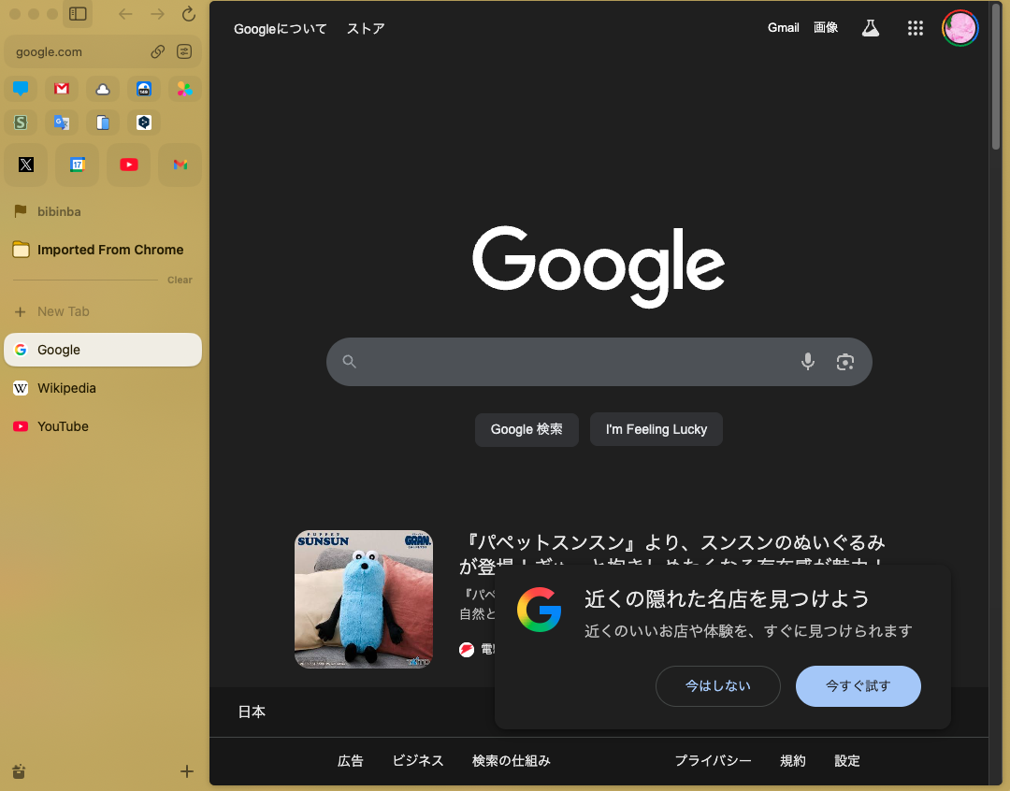Switch to the Wikipedia tab
Viewport: 1010px width, 791px height.
(103, 388)
